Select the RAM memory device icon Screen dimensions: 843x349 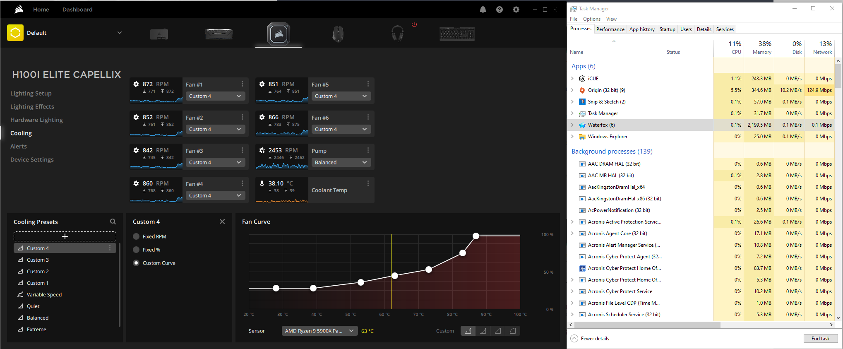coord(219,34)
